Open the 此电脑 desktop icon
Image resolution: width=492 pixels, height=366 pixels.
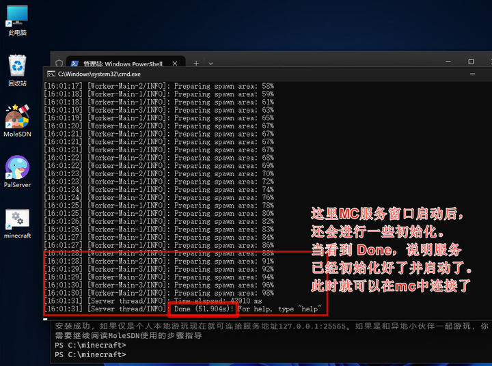click(x=17, y=20)
